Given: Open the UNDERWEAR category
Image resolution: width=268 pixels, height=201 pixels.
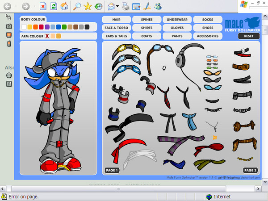Looking at the screenshot, I should point(177,20).
